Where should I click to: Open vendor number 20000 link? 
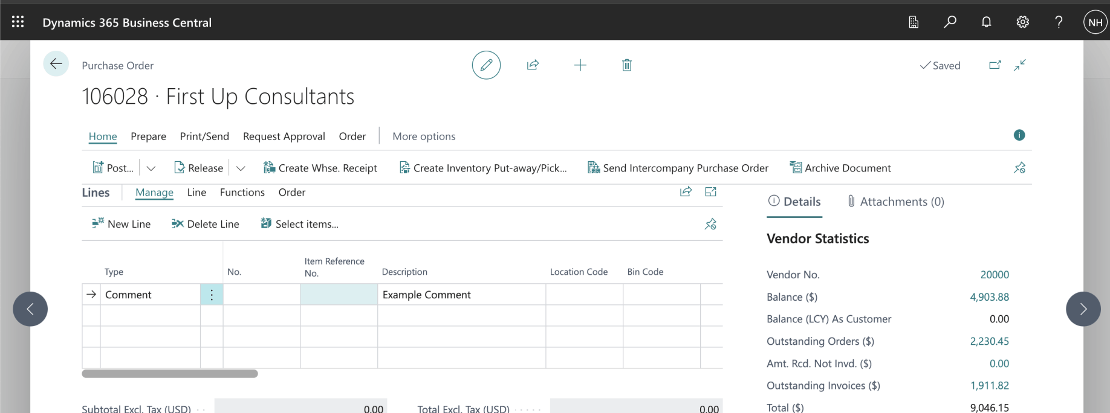pyautogui.click(x=994, y=275)
